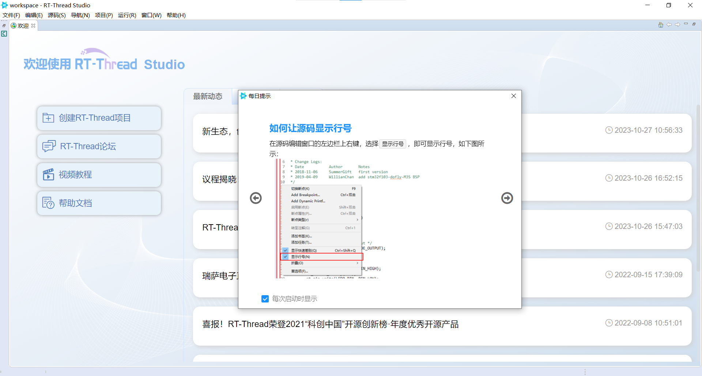Click the clapperboard icon for video tutorials
This screenshot has width=702, height=376.
coord(48,174)
